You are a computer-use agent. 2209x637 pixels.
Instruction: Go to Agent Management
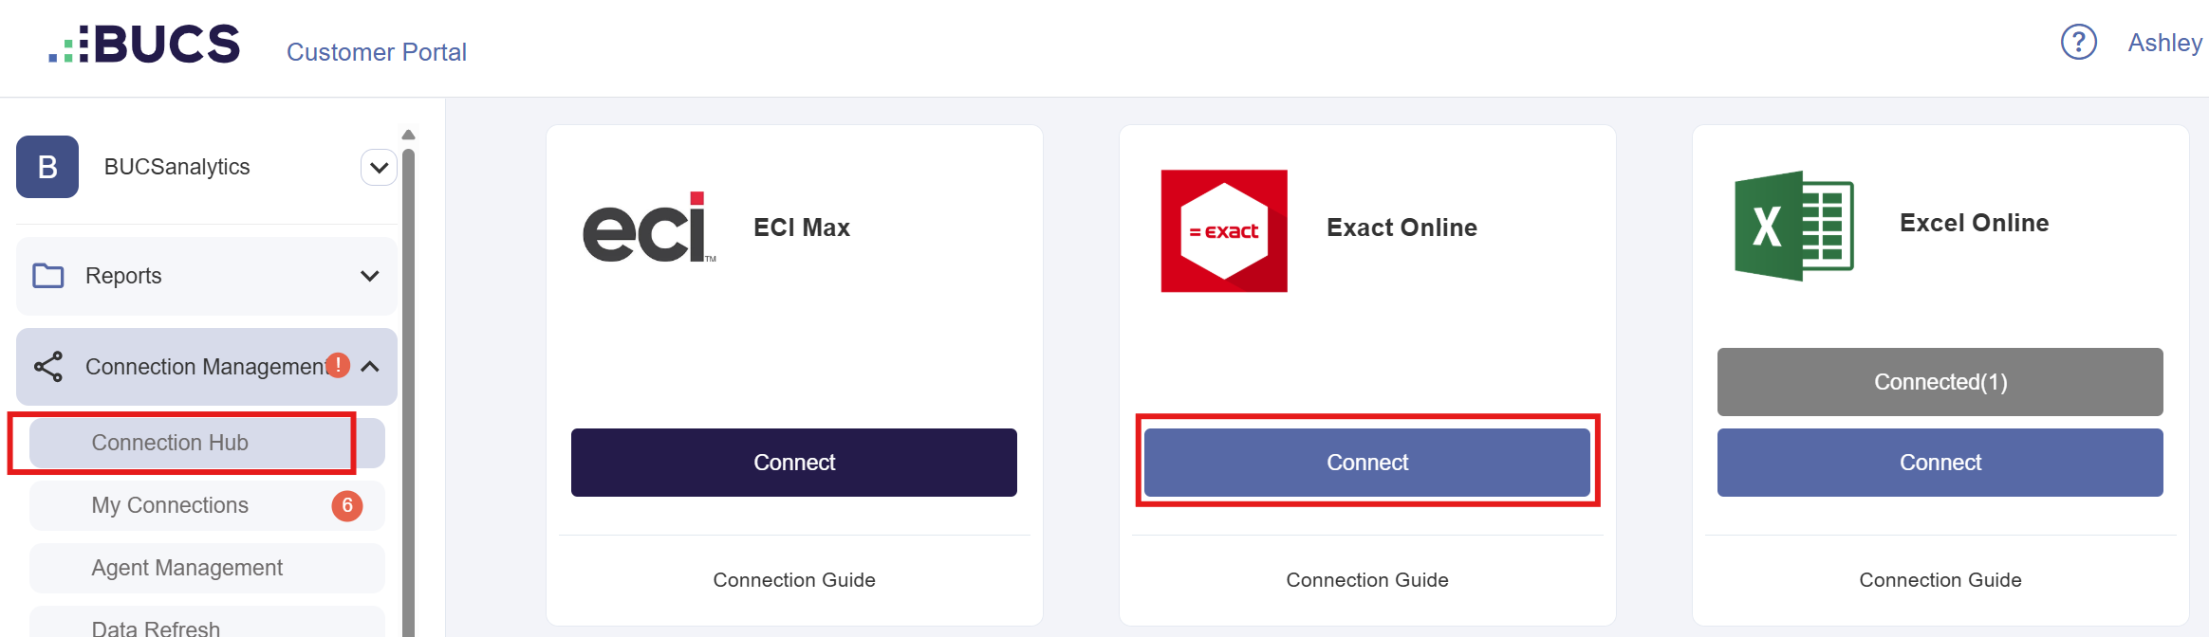pos(187,568)
